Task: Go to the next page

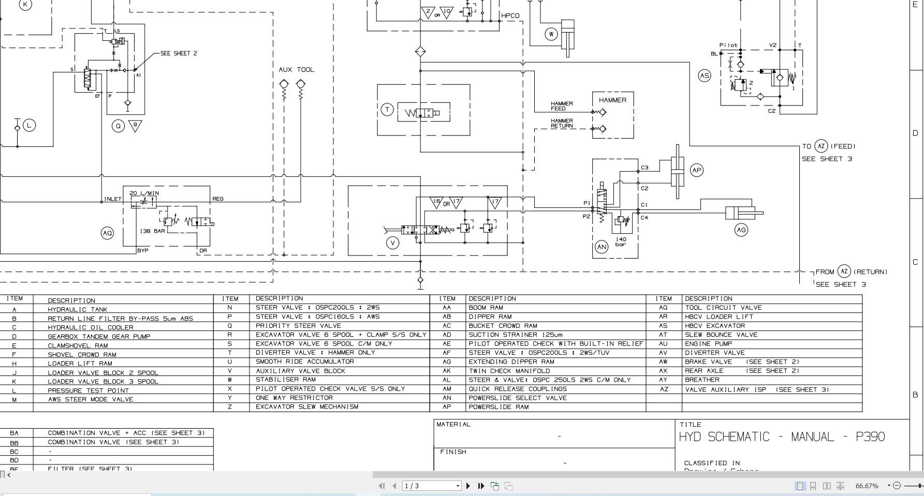Action: tap(468, 486)
